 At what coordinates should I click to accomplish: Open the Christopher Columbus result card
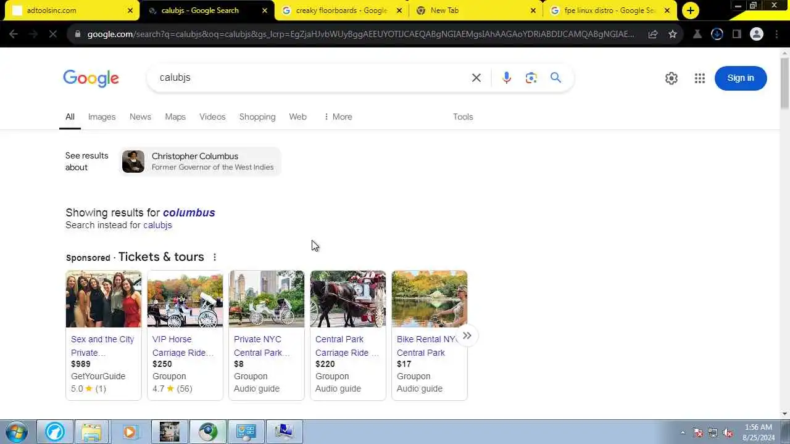[x=200, y=162]
